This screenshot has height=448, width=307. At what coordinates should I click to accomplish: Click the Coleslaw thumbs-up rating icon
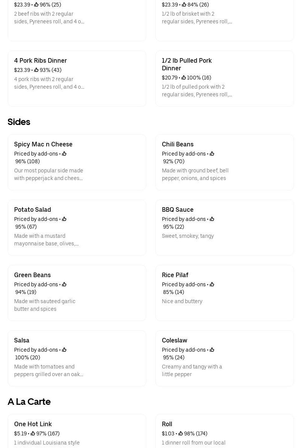coord(212,350)
